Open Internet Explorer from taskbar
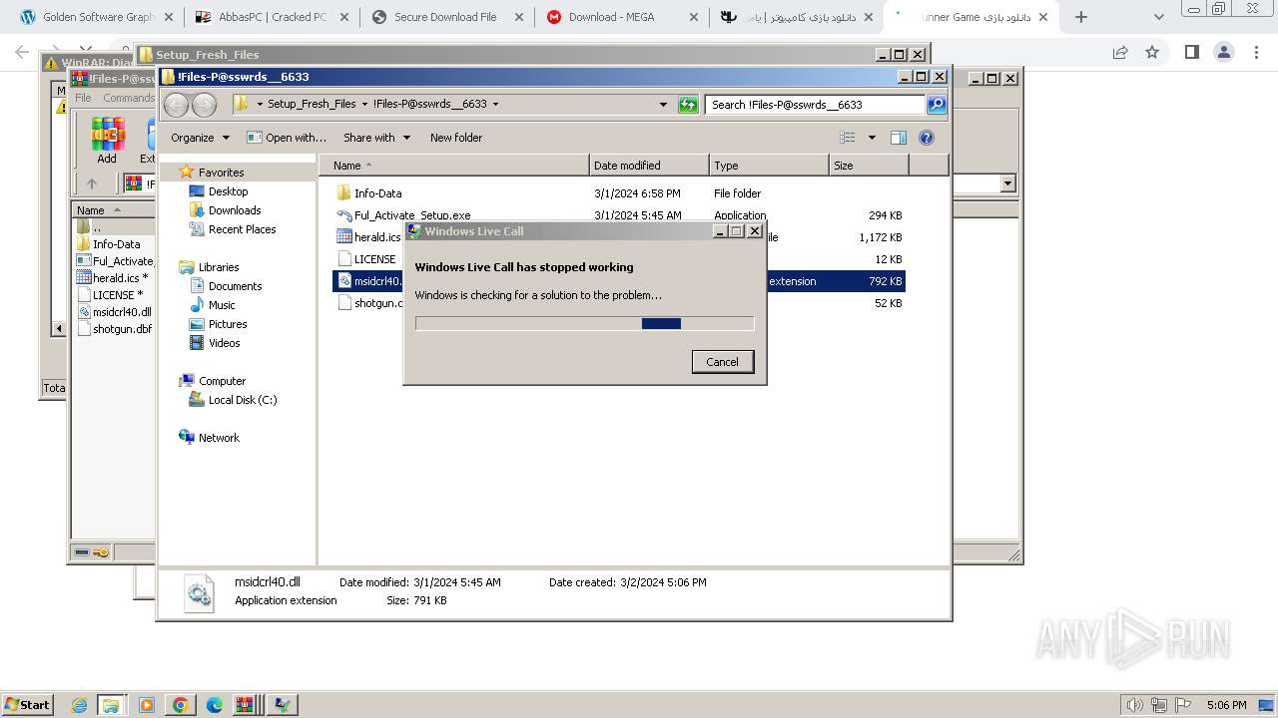Viewport: 1278px width, 718px height. [80, 705]
